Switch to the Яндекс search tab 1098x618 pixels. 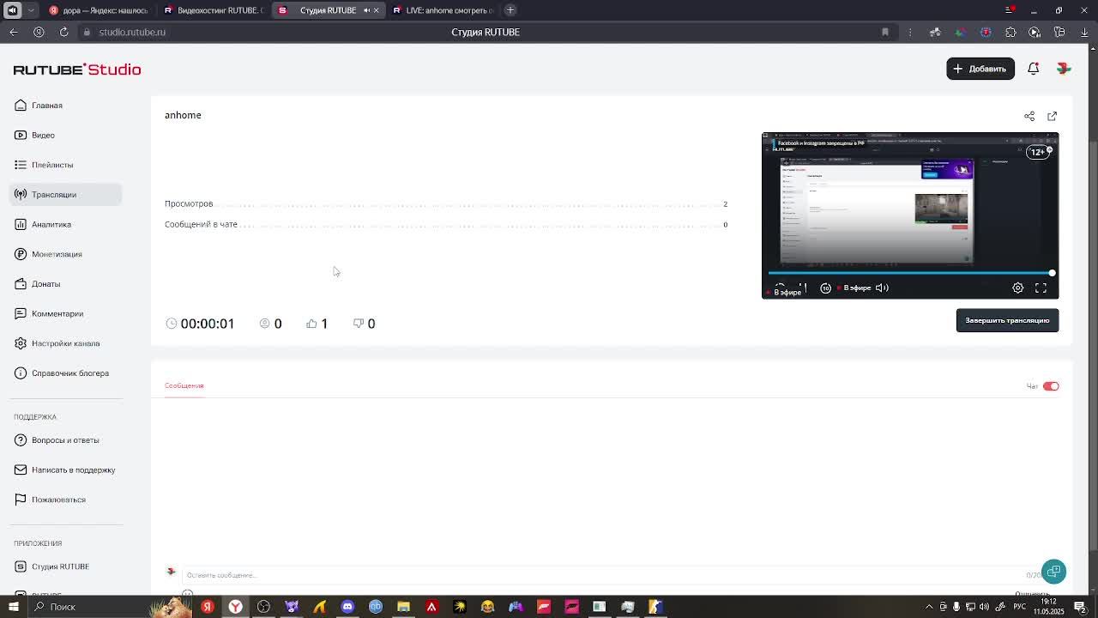pyautogui.click(x=99, y=10)
